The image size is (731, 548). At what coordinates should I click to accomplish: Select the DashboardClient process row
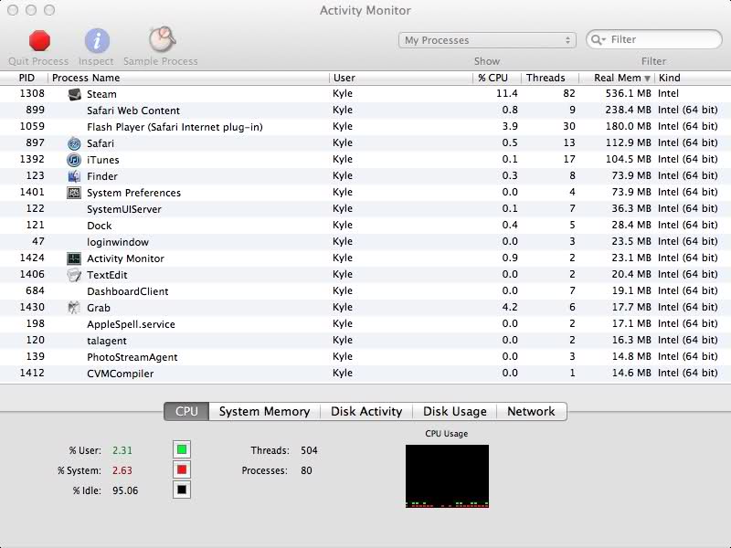tap(365, 291)
